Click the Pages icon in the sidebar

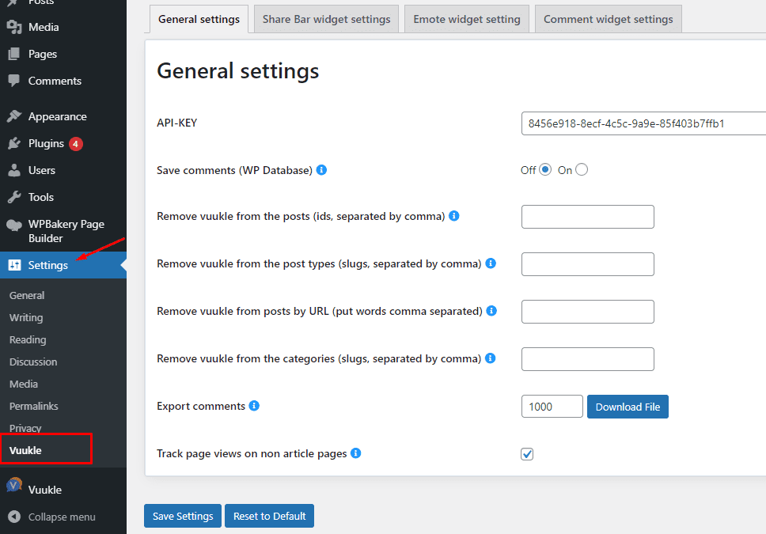pos(14,54)
